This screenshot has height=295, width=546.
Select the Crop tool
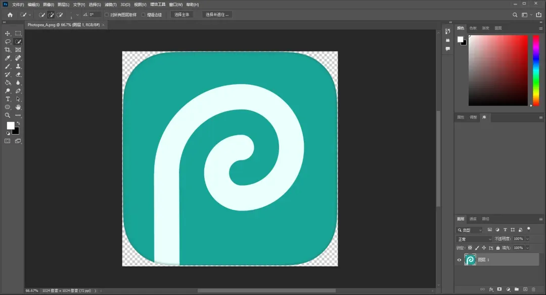pos(7,50)
